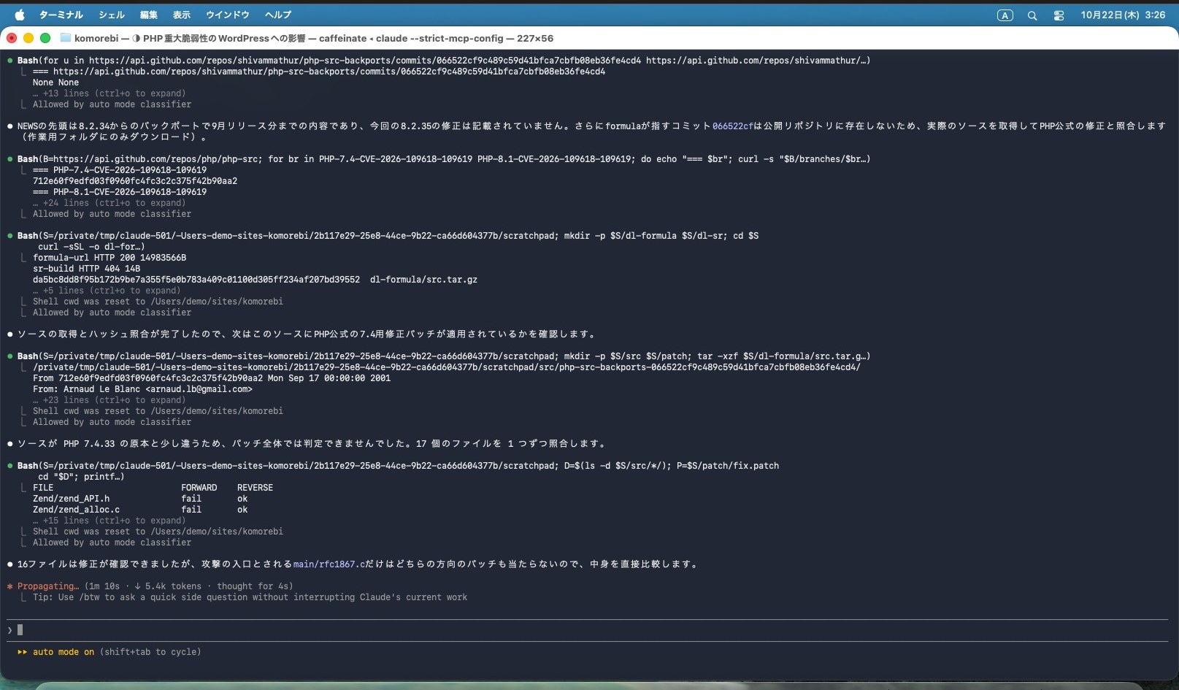Open the シェル menu
Image resolution: width=1179 pixels, height=690 pixels.
pos(112,15)
